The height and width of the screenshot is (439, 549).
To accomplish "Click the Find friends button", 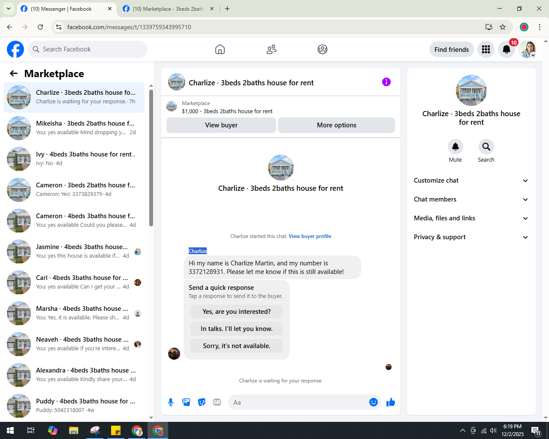I will pos(452,49).
